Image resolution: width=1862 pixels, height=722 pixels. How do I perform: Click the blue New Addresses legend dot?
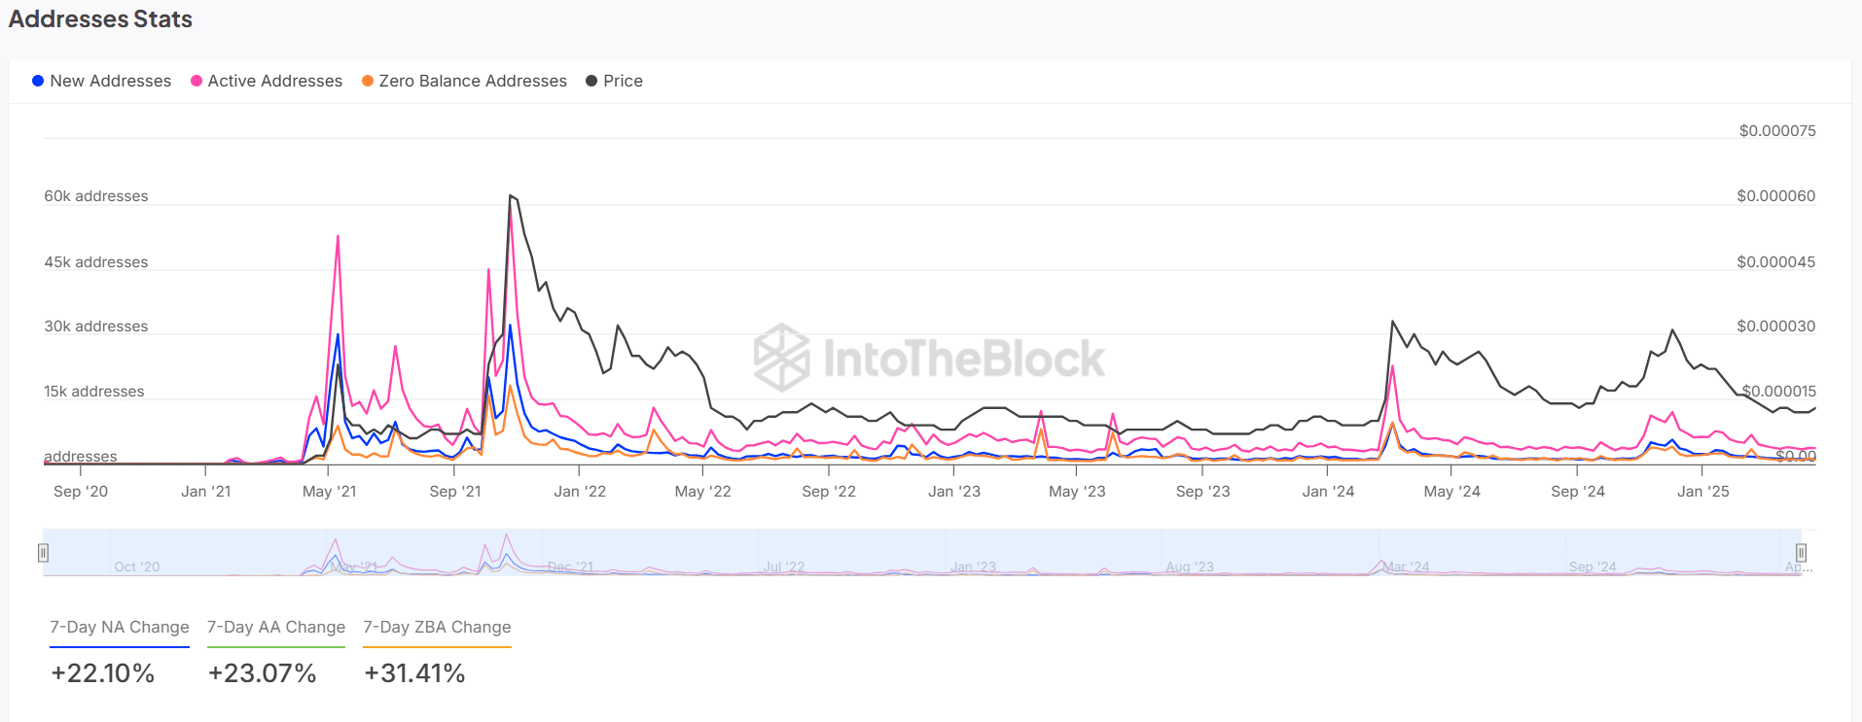[38, 81]
